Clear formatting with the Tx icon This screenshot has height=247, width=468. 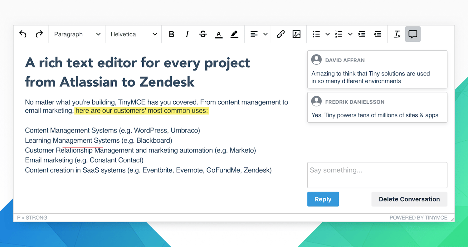coord(397,34)
